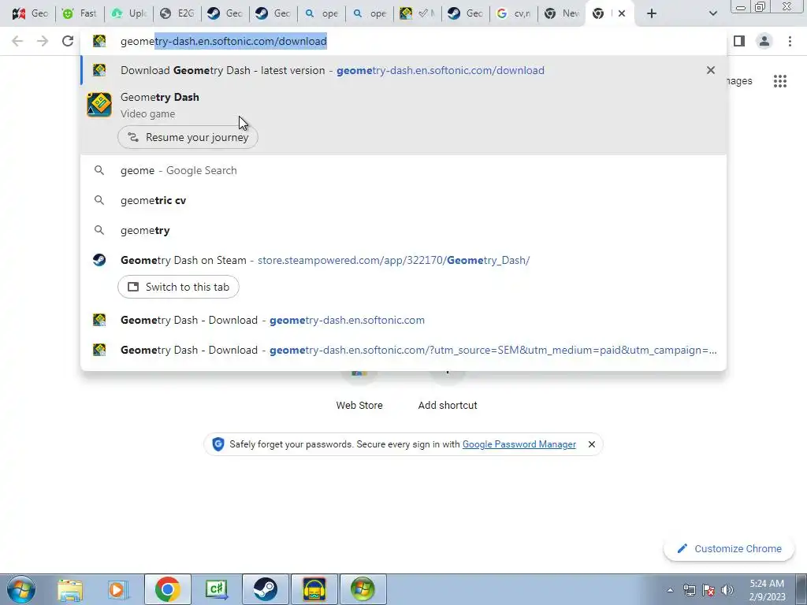
Task: Switch to the 'Uplc' tab
Action: coord(128,13)
